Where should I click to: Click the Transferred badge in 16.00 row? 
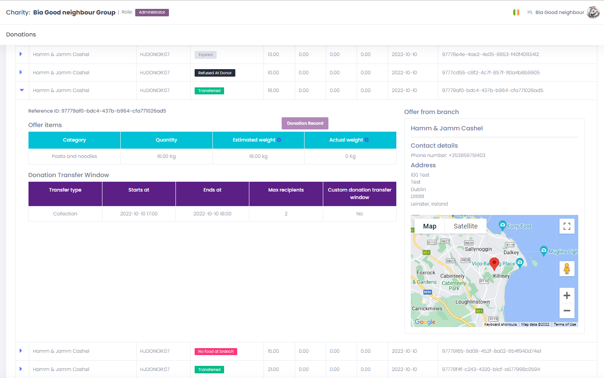[x=209, y=91]
